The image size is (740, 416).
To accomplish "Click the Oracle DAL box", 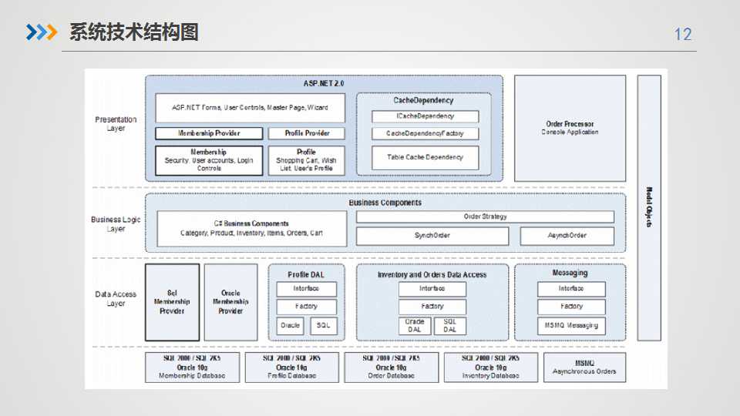I will pyautogui.click(x=415, y=325).
